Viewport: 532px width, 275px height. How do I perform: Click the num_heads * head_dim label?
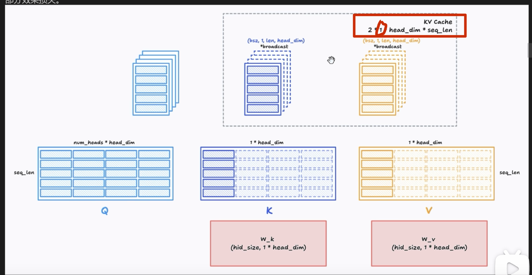pyautogui.click(x=104, y=143)
